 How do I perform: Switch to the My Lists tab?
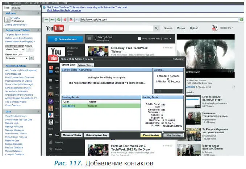coord(16,8)
